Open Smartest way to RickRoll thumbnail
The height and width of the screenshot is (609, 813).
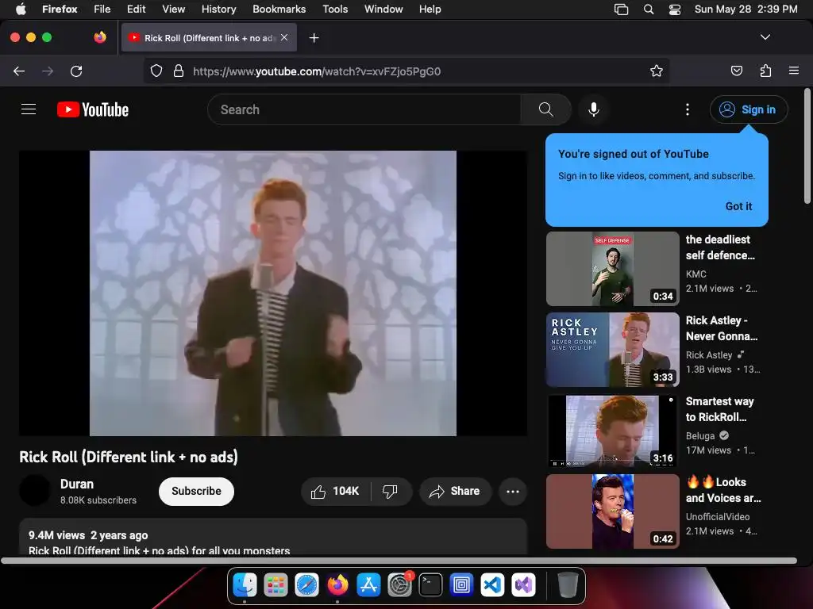tap(613, 431)
